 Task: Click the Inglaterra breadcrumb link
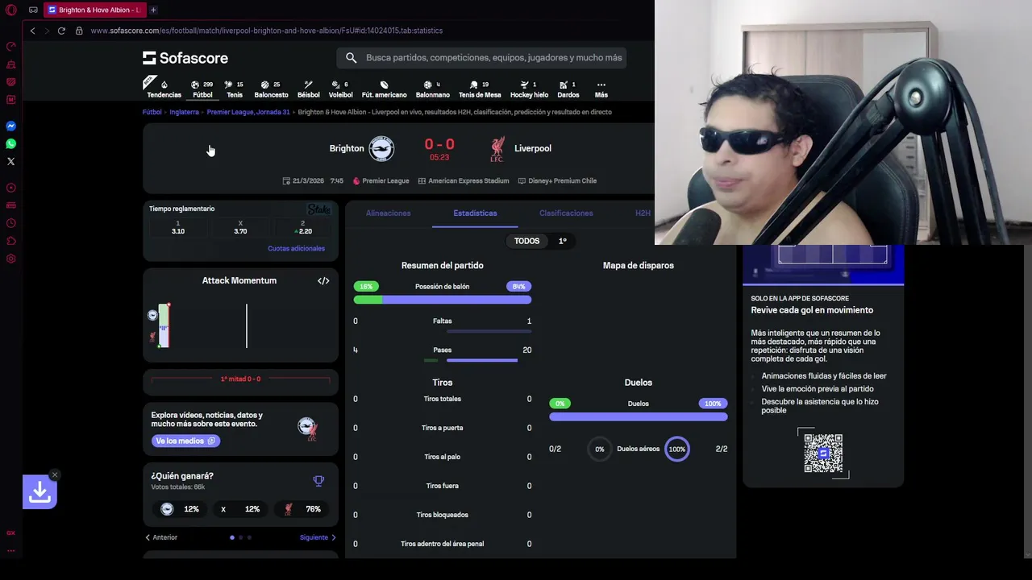coord(184,112)
